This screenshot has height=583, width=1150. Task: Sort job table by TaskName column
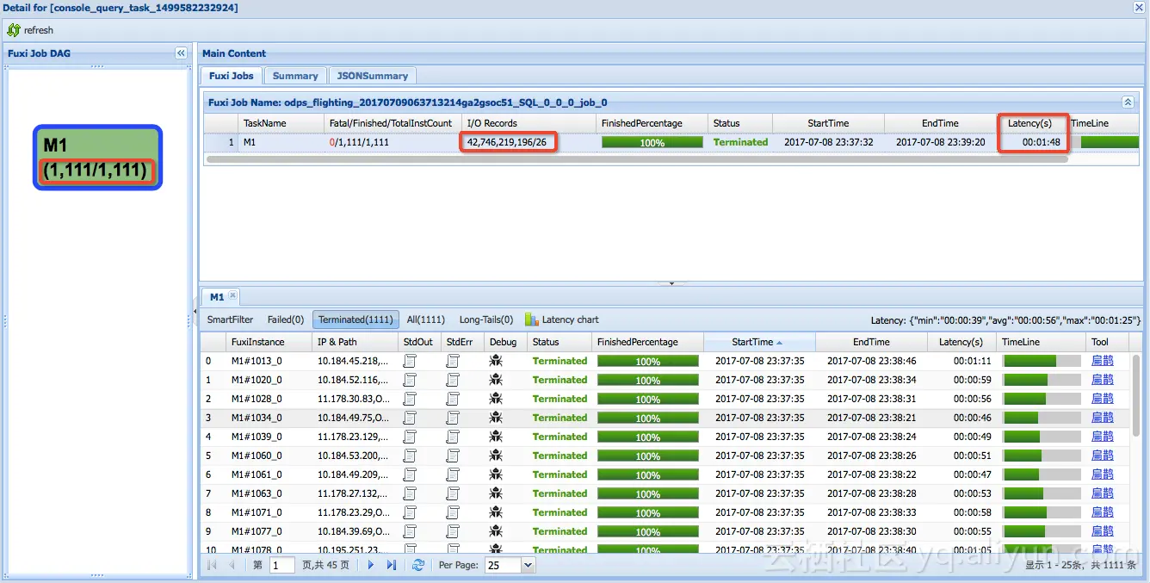[281, 123]
